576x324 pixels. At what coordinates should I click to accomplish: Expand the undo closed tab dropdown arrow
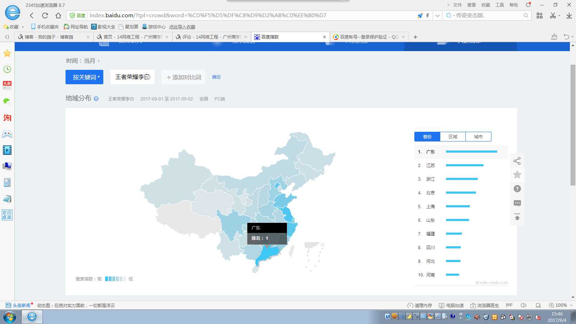pos(572,37)
